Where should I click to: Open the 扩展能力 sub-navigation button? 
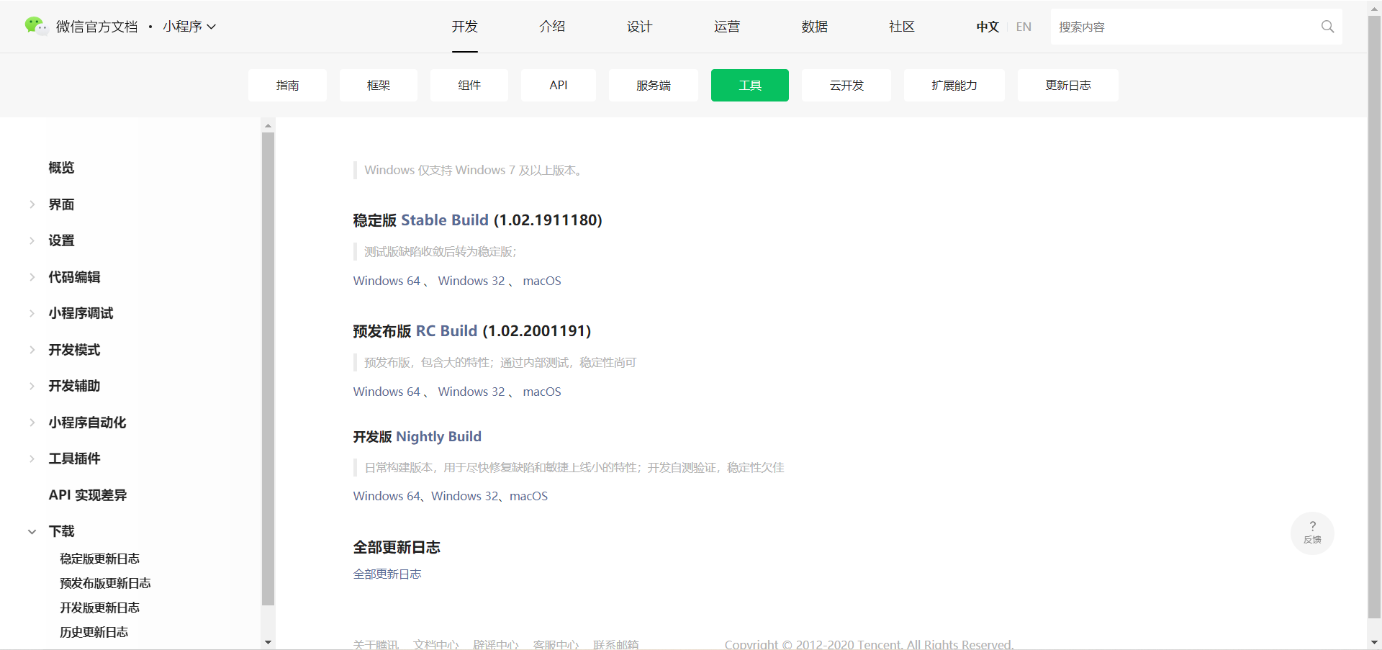[x=954, y=85]
